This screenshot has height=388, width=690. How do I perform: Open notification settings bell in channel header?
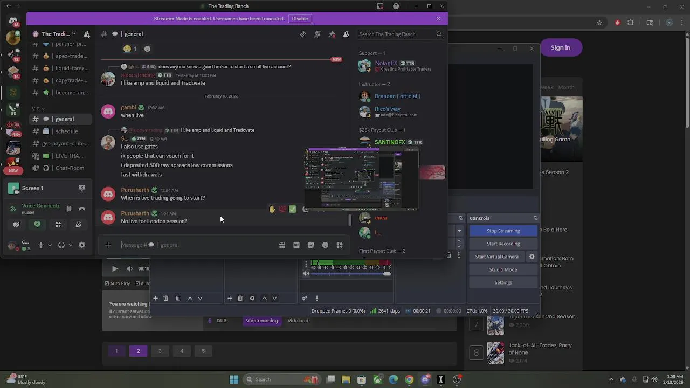318,34
